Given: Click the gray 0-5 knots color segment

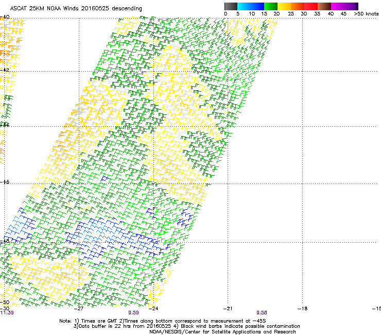Looking at the screenshot, I should click(x=231, y=6).
